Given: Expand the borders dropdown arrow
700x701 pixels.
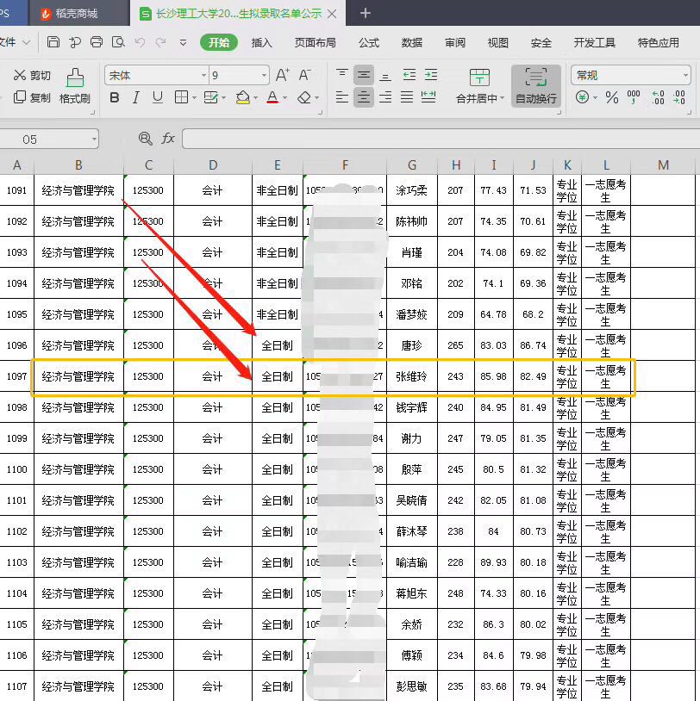Looking at the screenshot, I should [194, 97].
